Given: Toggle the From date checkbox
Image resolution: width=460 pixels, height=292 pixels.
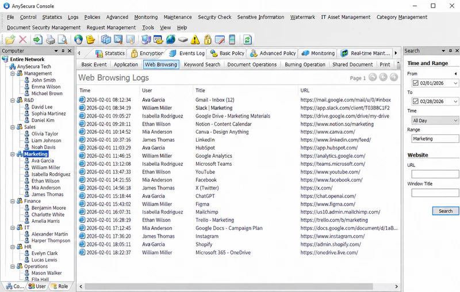Looking at the screenshot, I should [415, 83].
